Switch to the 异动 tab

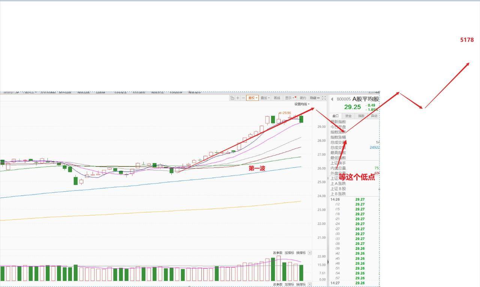click(x=374, y=116)
